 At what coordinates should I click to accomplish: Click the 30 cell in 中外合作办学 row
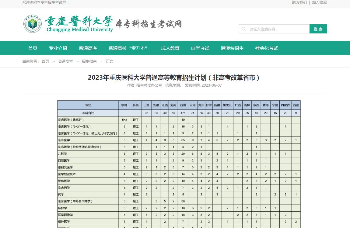tap(183, 201)
